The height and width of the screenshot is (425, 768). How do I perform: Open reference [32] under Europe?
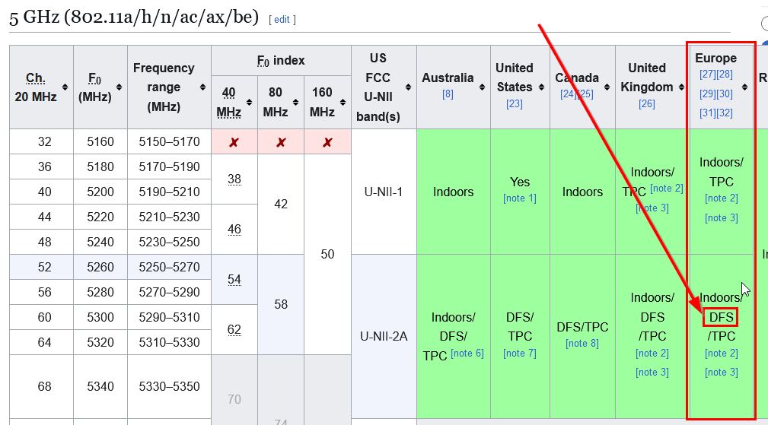tap(725, 113)
